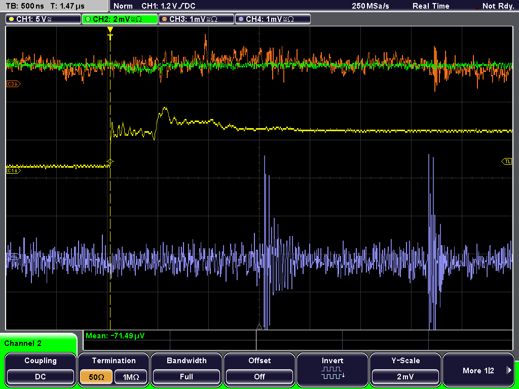519x389 pixels.
Task: Click the Real Time acquisition label
Action: click(431, 6)
